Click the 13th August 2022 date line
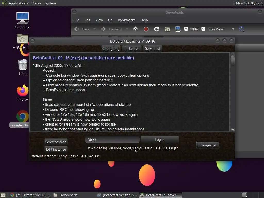 click(58, 65)
